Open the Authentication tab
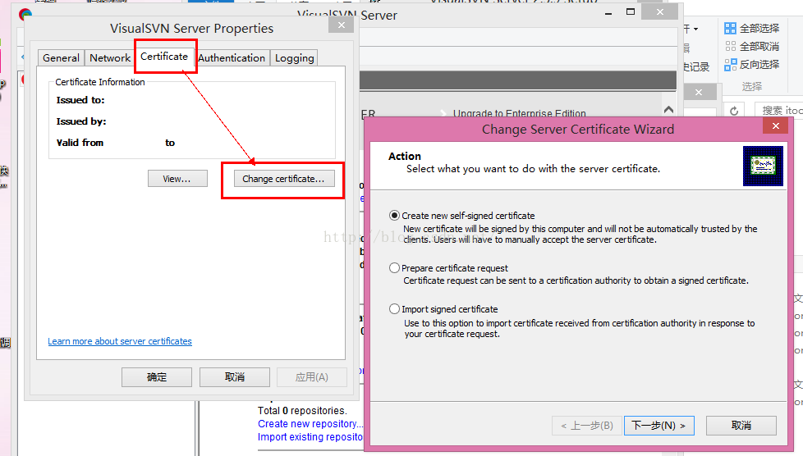This screenshot has height=456, width=803. [232, 58]
